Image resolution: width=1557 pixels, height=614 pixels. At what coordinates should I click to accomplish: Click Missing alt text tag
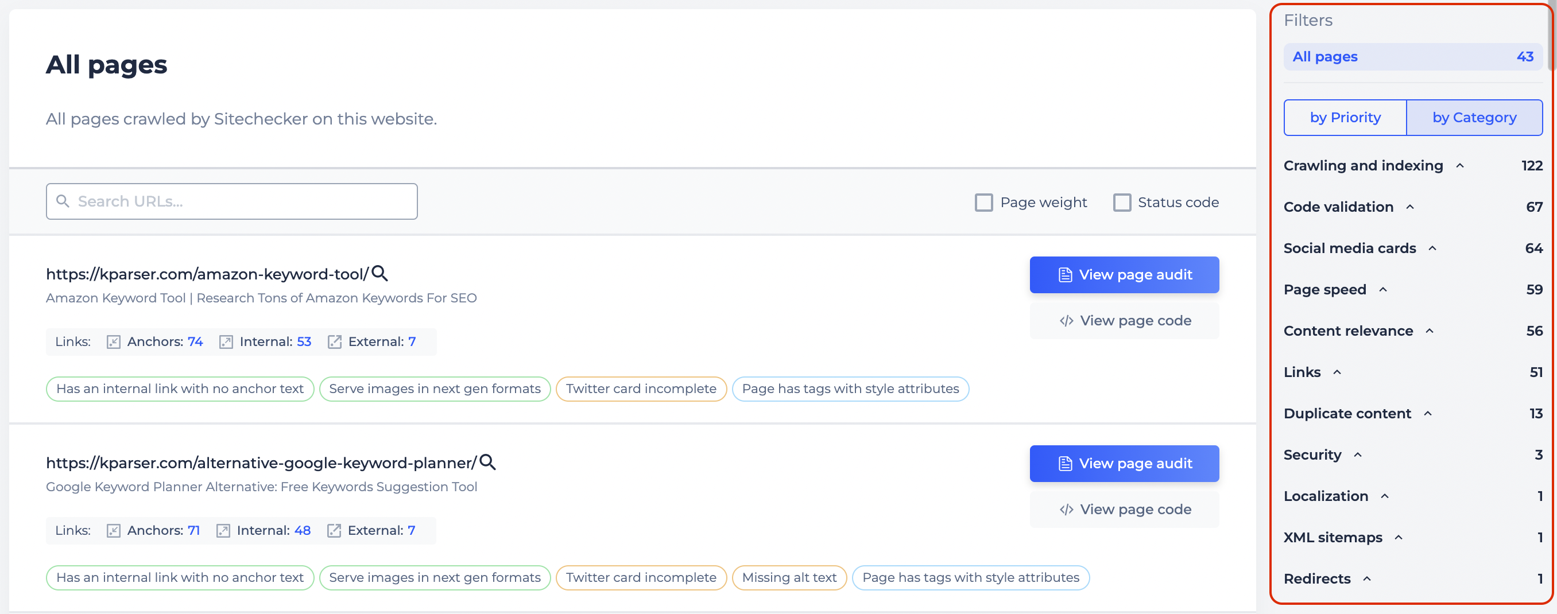(789, 578)
